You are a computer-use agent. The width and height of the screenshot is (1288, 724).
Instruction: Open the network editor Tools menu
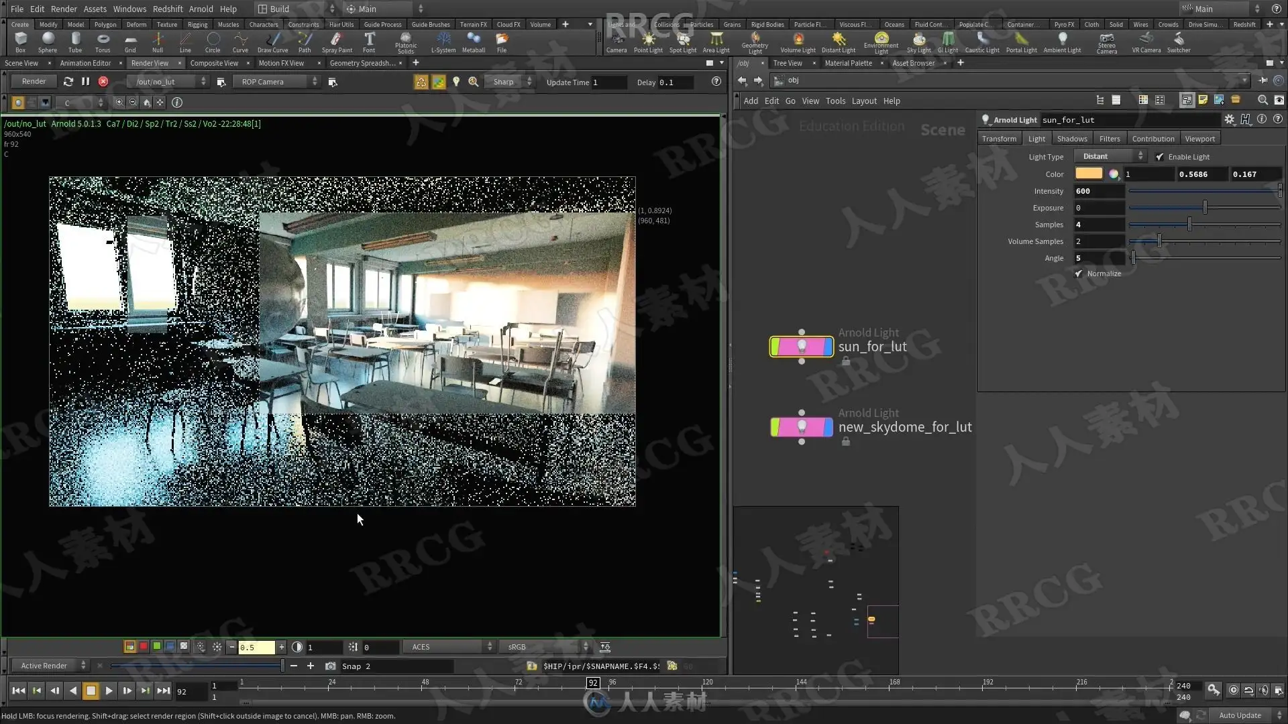[x=835, y=101]
